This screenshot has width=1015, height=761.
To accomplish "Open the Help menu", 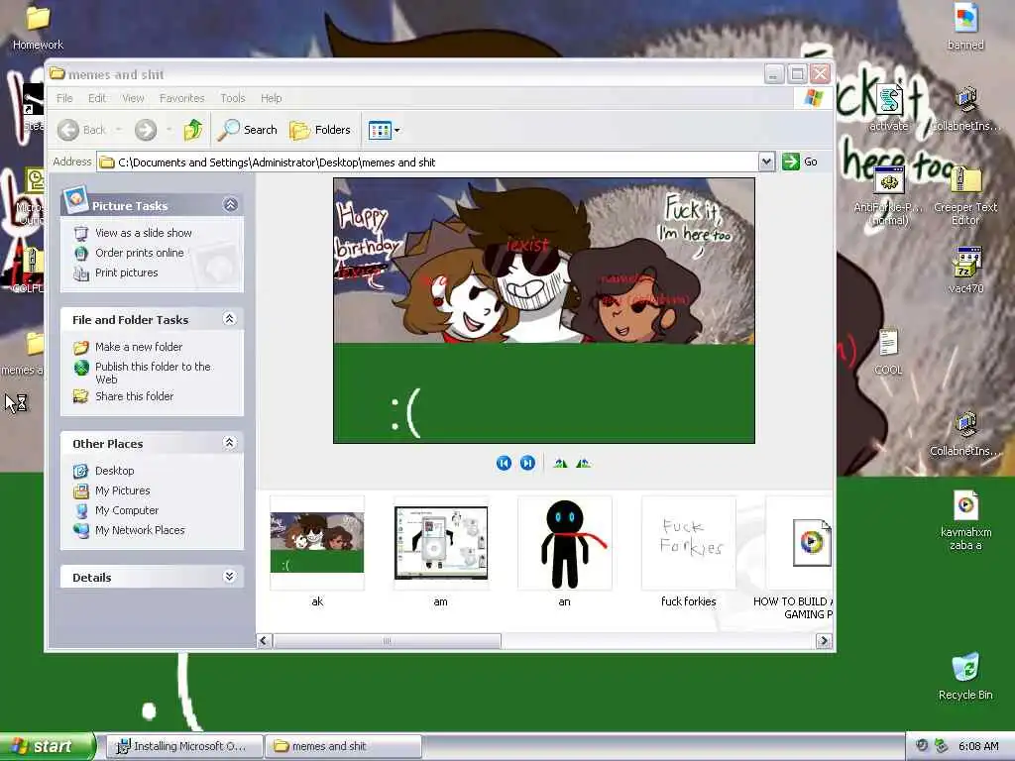I will [272, 98].
